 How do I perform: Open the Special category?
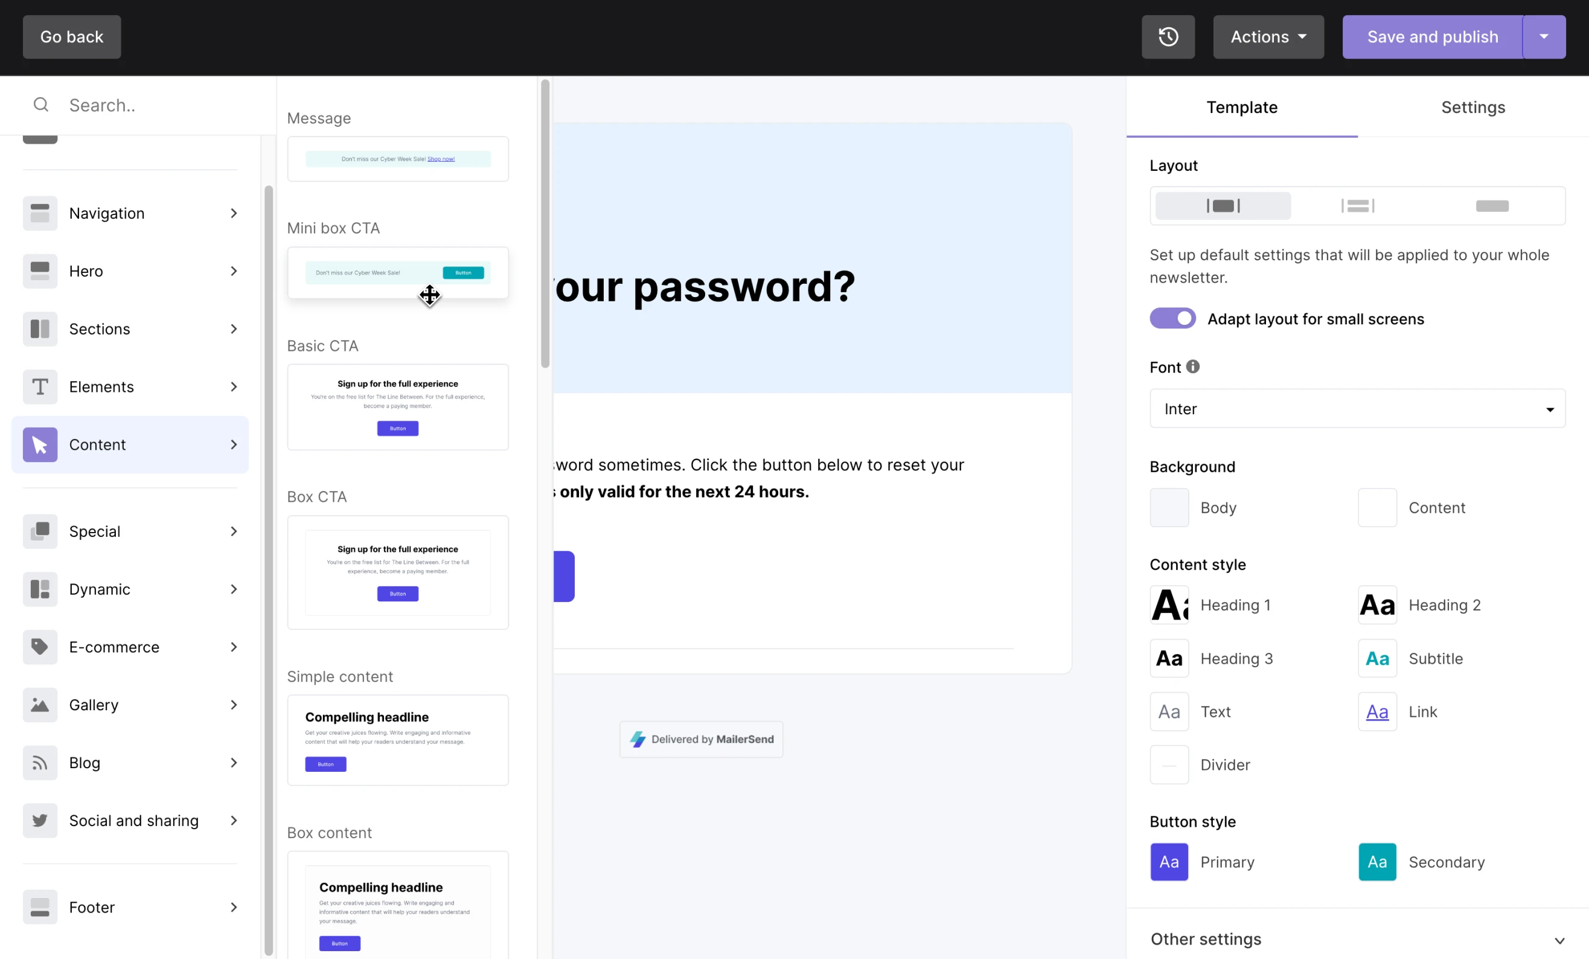tap(130, 531)
